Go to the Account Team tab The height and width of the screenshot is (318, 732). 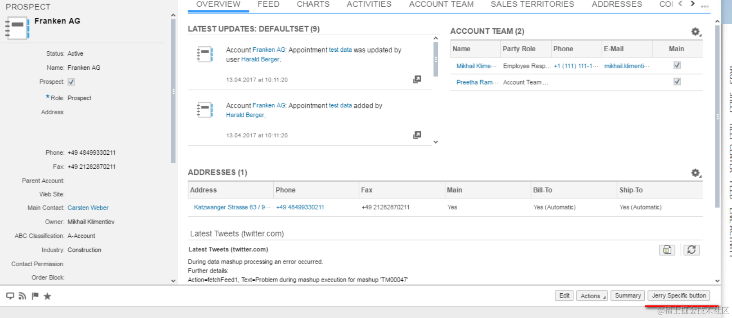(441, 4)
